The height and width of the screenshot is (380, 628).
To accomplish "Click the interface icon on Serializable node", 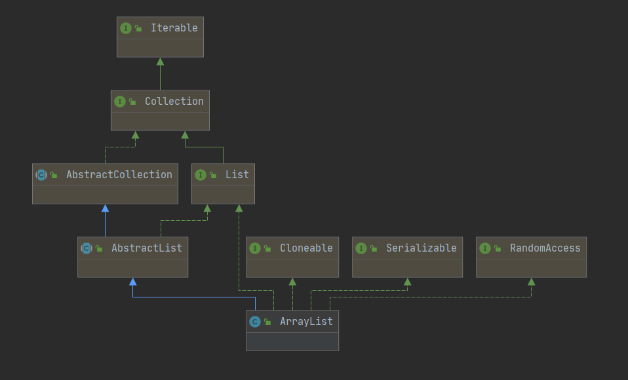I will tap(361, 248).
